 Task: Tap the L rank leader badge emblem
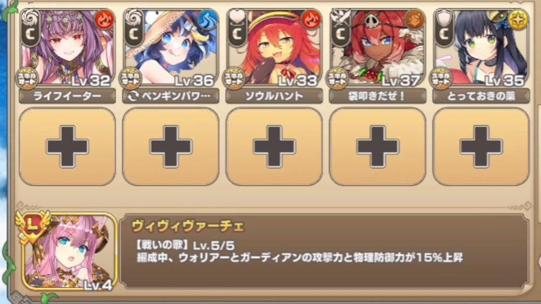[33, 227]
